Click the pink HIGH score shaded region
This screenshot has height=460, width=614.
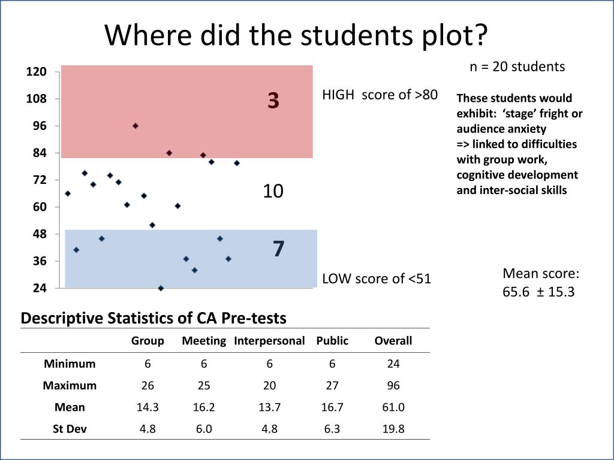(x=187, y=111)
